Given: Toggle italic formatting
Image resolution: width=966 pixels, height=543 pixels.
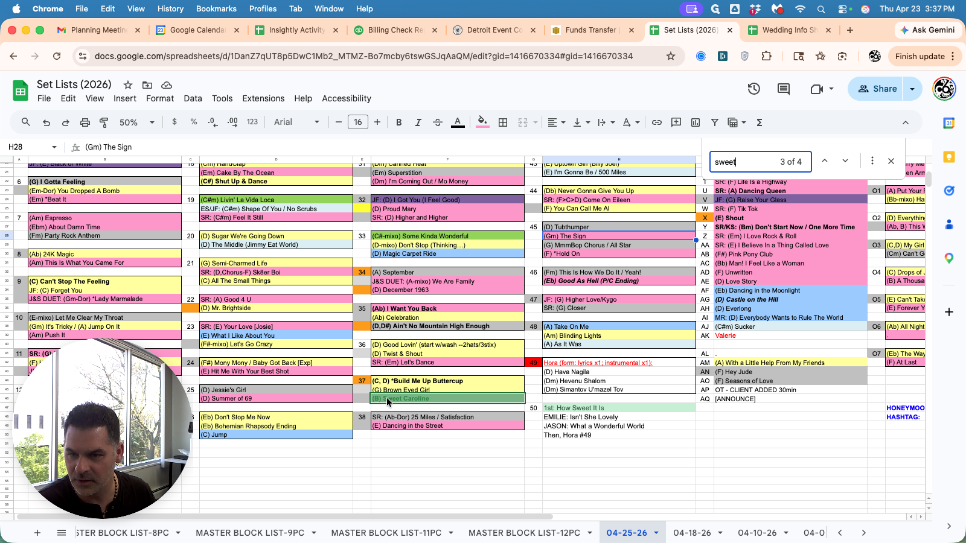Looking at the screenshot, I should point(418,122).
